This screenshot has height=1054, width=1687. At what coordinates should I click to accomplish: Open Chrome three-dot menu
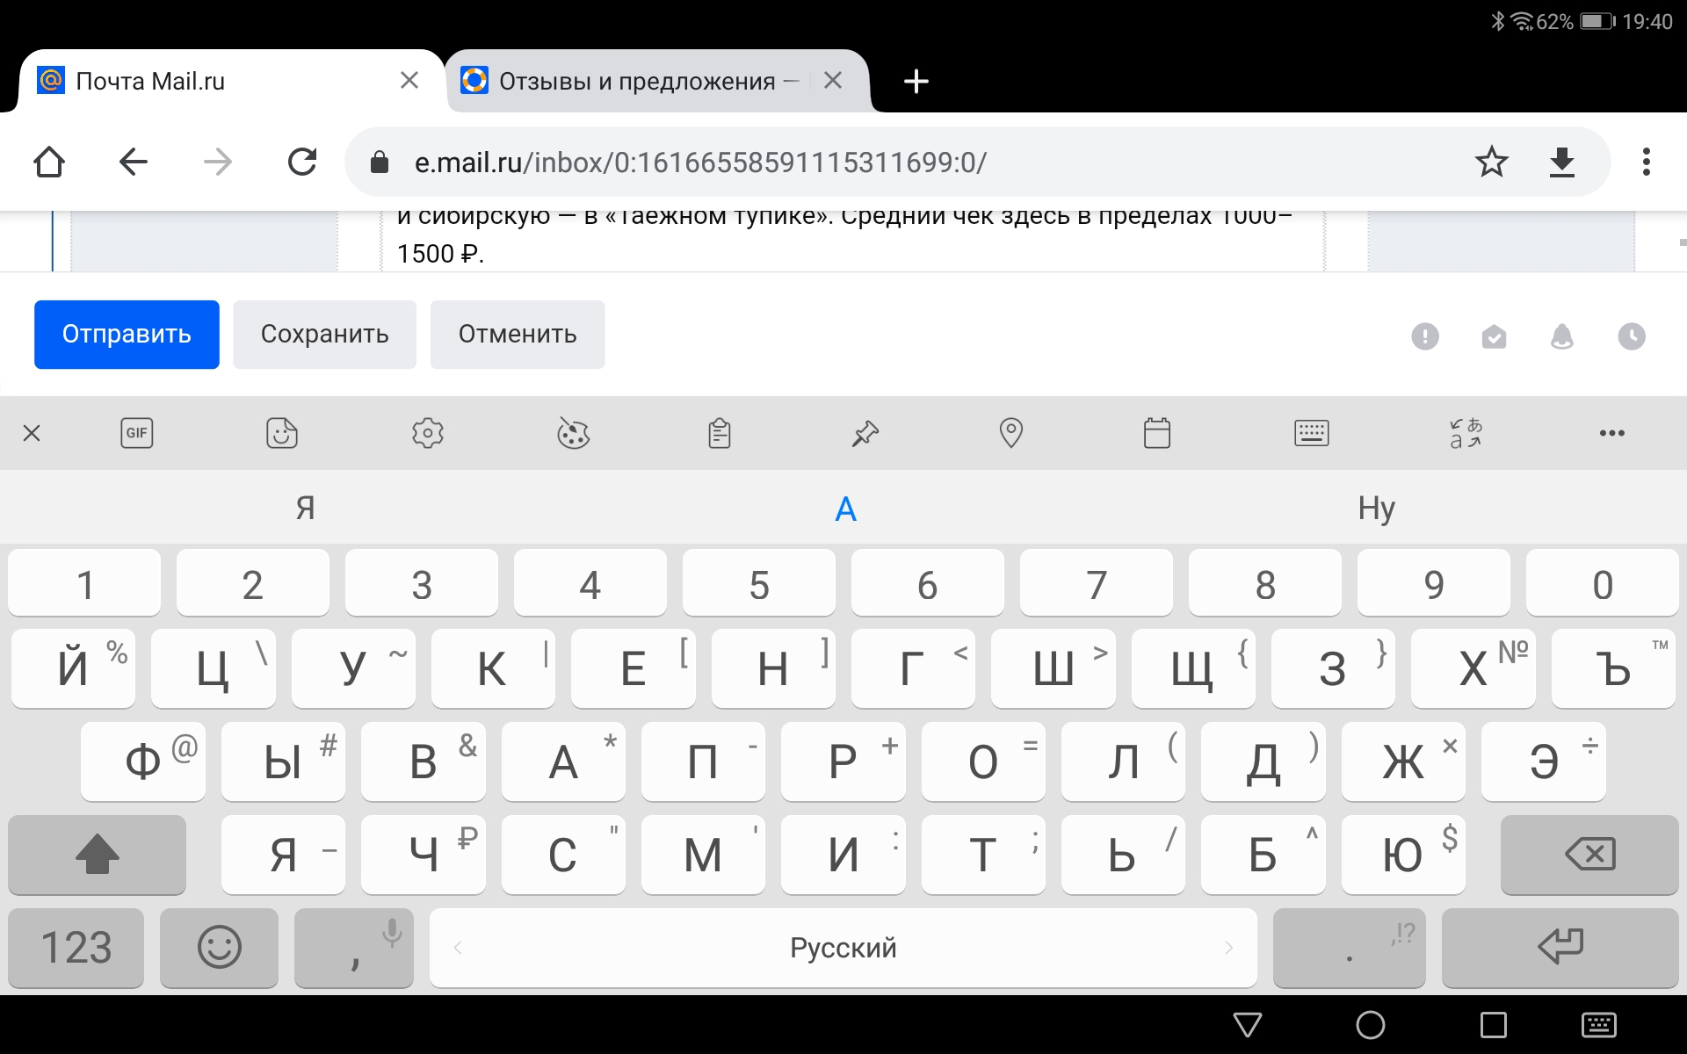point(1646,162)
